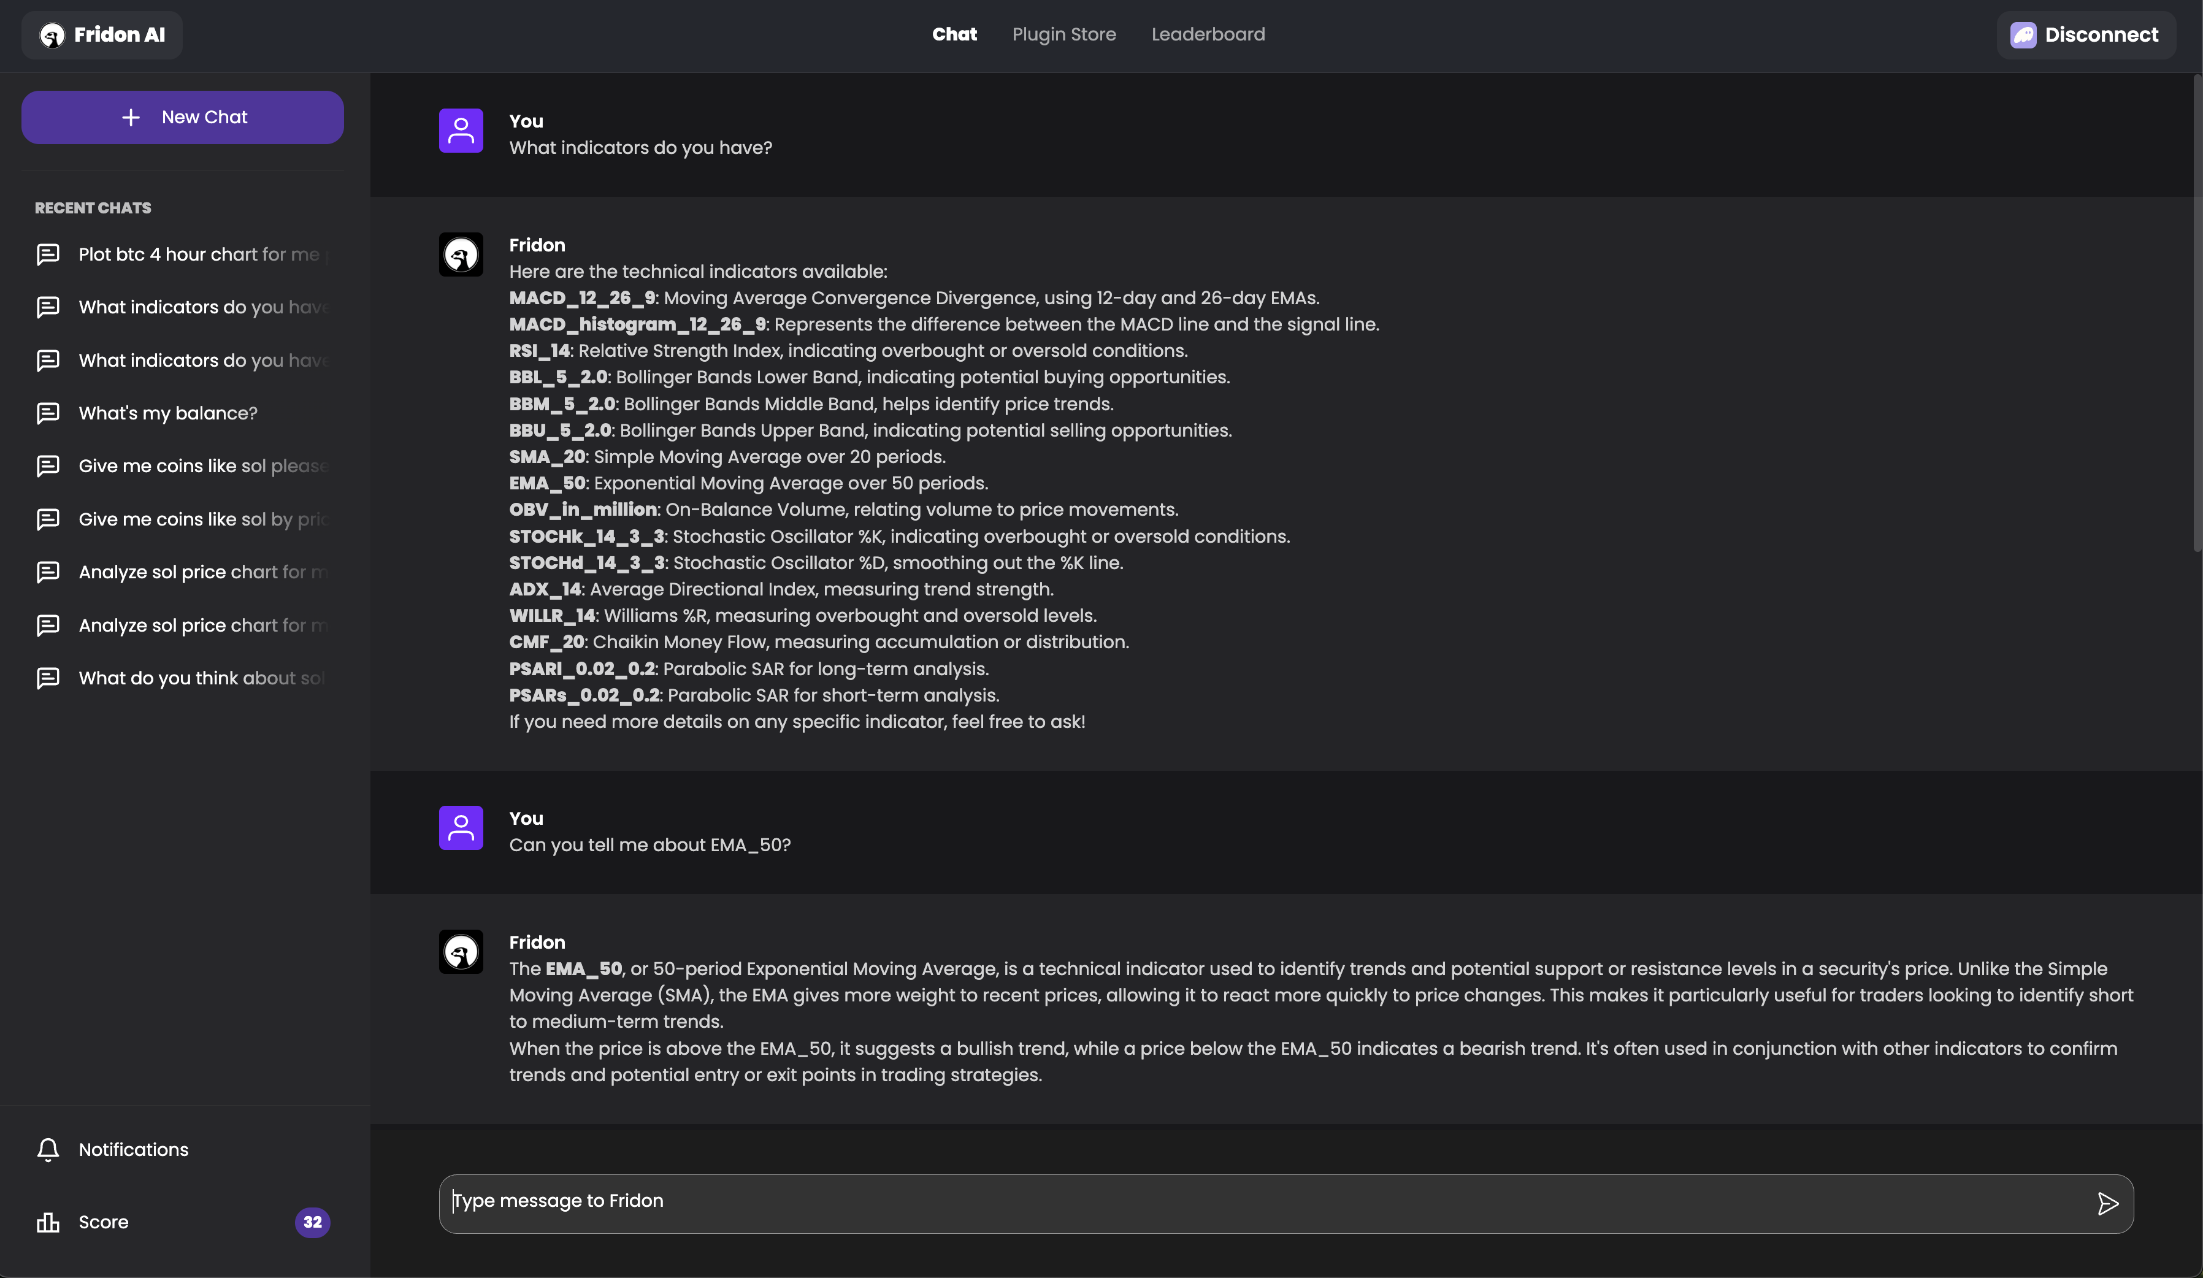Click the New Chat button
2203x1278 pixels.
pyautogui.click(x=183, y=117)
